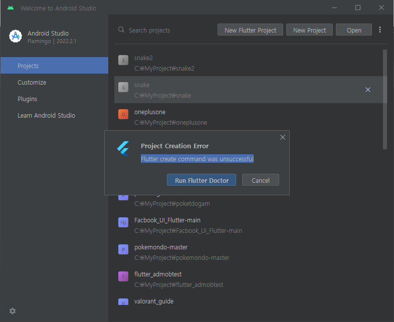
Task: Click the orange oneplusone project icon
Action: (x=123, y=114)
